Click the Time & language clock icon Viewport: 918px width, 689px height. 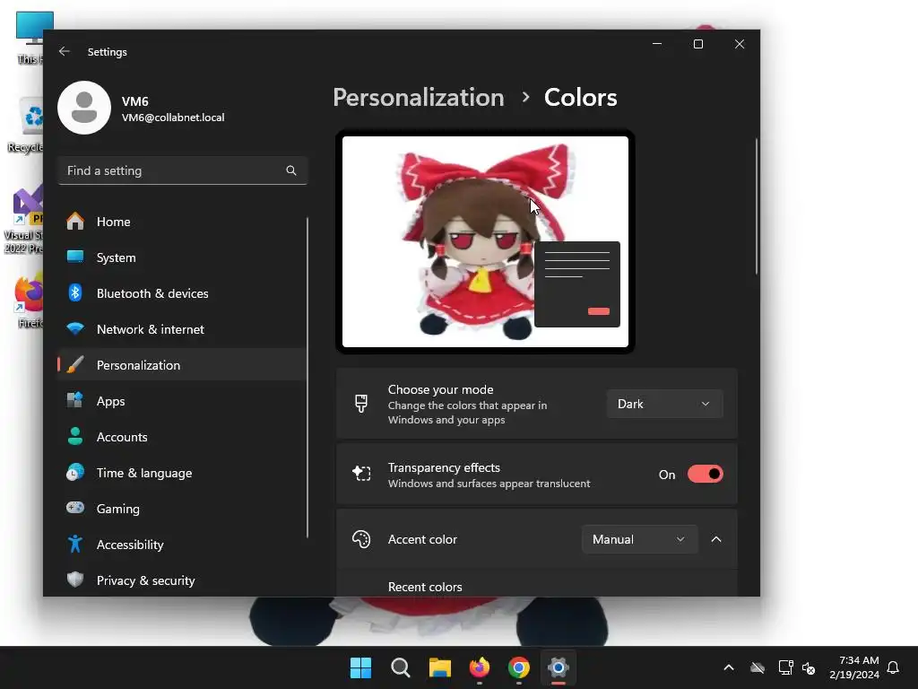75,472
